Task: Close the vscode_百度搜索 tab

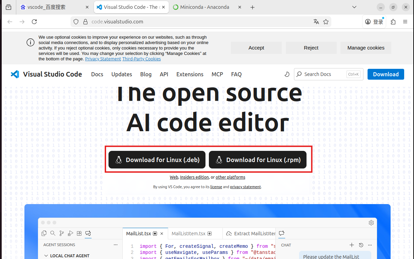Action: (87, 7)
